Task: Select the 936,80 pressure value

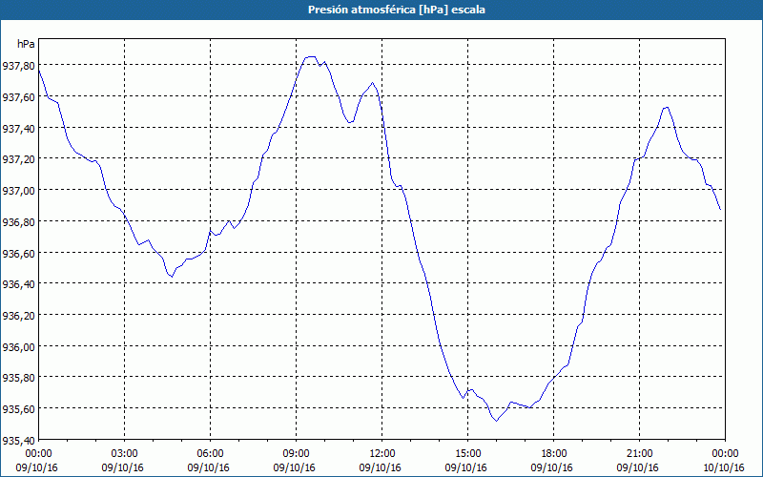Action: 18,222
